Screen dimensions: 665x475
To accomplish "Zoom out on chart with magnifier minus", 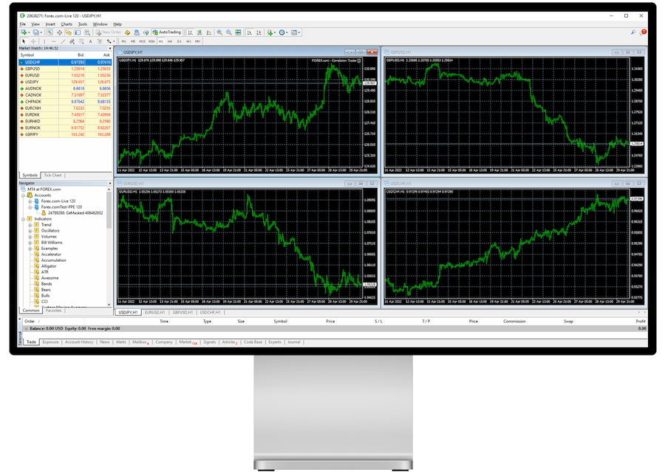I will click(x=229, y=32).
